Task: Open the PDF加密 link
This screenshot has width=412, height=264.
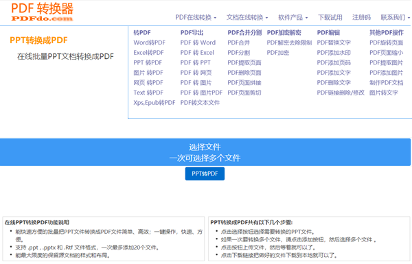Action: 278,53
